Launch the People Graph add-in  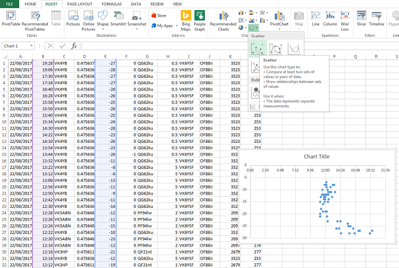(199, 20)
